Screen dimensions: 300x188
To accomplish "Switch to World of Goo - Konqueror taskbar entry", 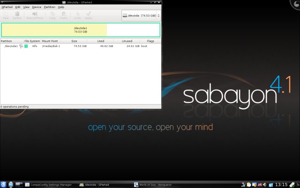I will point(153,185).
